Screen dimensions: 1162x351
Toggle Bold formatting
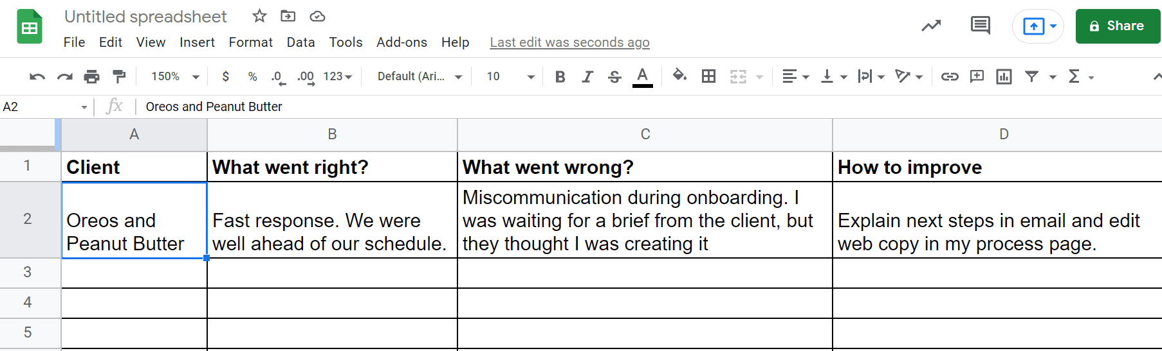pos(560,77)
